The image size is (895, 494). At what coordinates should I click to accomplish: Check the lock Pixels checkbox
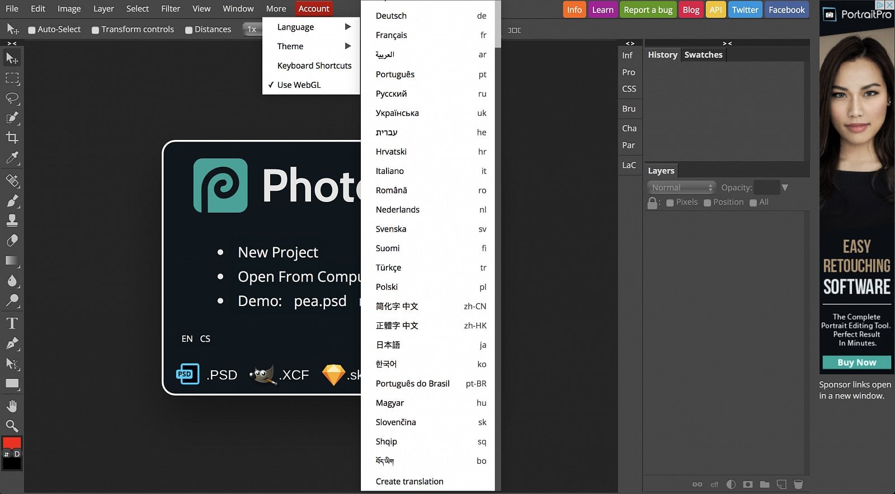670,203
